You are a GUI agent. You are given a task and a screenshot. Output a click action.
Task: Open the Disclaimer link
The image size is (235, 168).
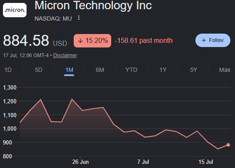[x=65, y=55]
